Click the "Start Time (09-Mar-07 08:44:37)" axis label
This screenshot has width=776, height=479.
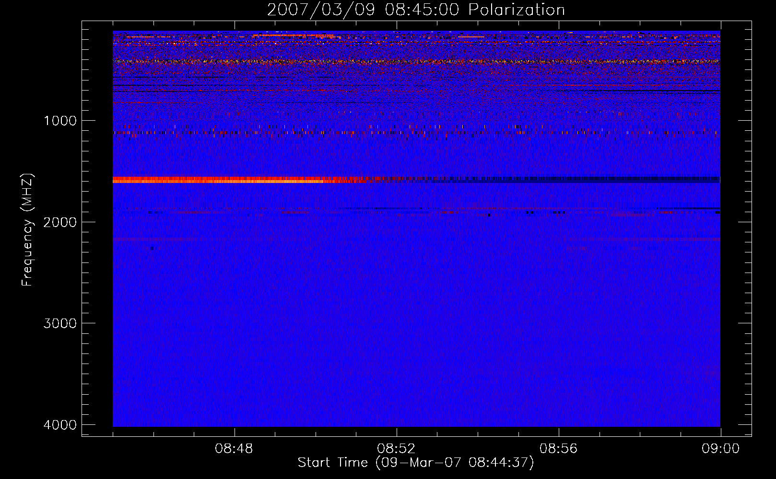tap(416, 463)
